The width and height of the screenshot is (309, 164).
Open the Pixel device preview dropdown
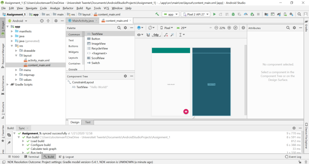click(x=167, y=28)
